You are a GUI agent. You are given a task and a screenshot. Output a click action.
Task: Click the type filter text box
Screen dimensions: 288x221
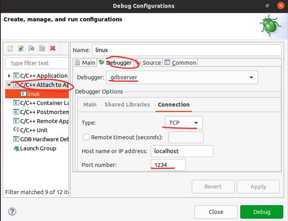click(37, 63)
